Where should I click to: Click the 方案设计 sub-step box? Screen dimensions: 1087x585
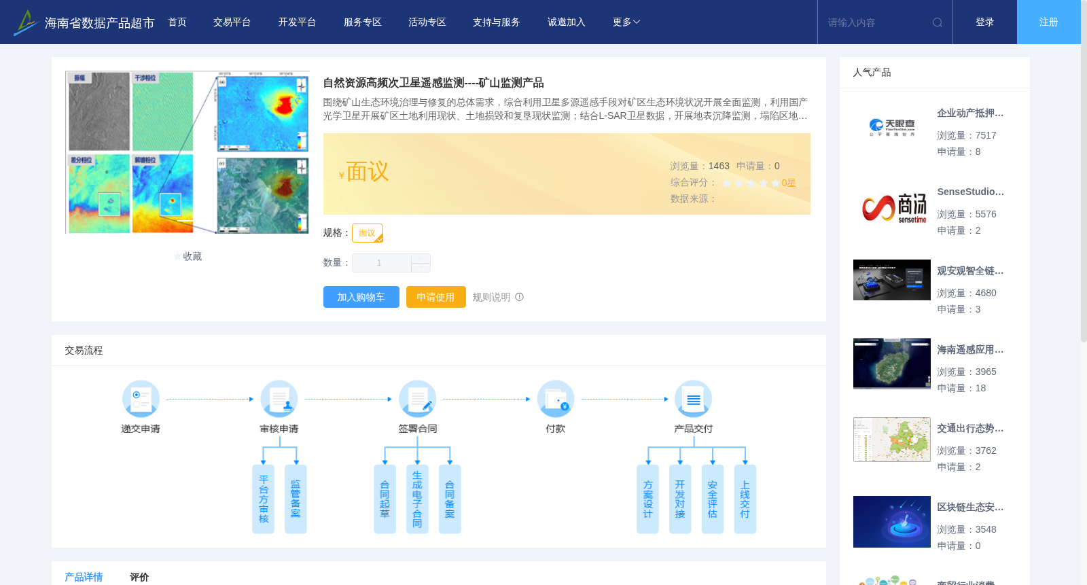pos(647,499)
